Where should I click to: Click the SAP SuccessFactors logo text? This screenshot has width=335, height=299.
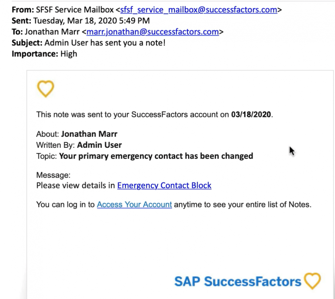coord(238,282)
